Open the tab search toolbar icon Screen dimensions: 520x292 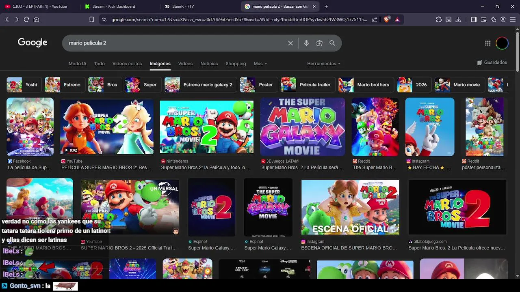click(x=448, y=19)
